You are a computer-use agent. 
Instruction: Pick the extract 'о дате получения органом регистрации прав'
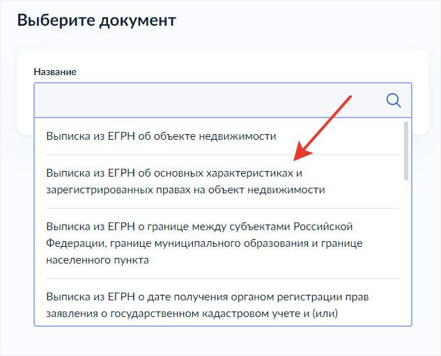coord(207,305)
